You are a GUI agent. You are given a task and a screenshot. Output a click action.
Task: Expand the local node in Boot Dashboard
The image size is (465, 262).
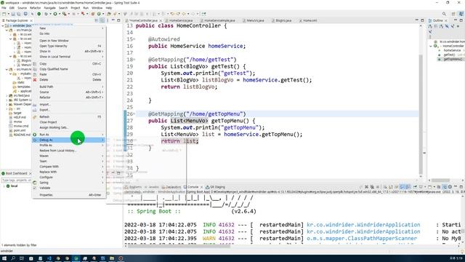pos(4,186)
